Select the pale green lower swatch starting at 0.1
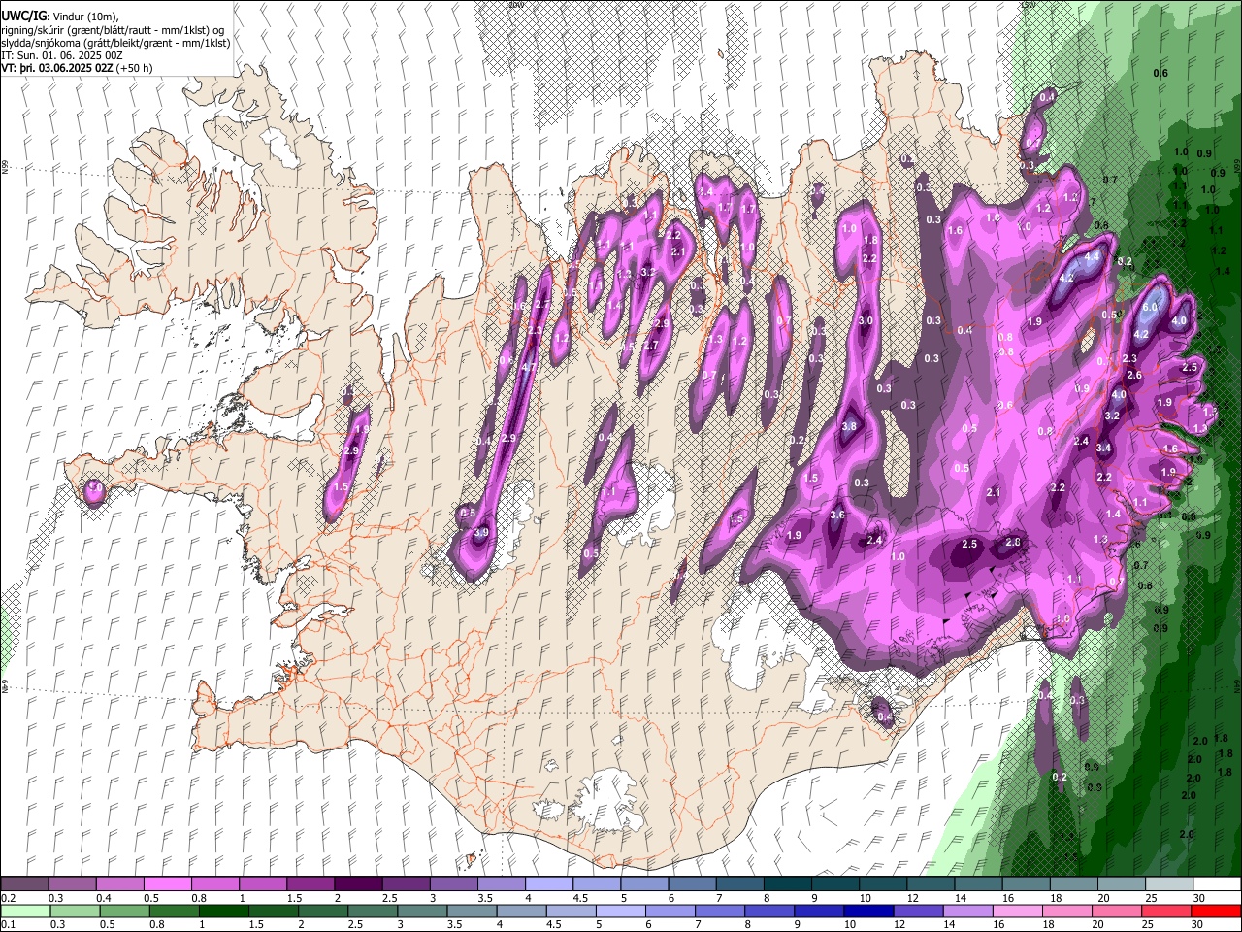The height and width of the screenshot is (932, 1242). [25, 911]
